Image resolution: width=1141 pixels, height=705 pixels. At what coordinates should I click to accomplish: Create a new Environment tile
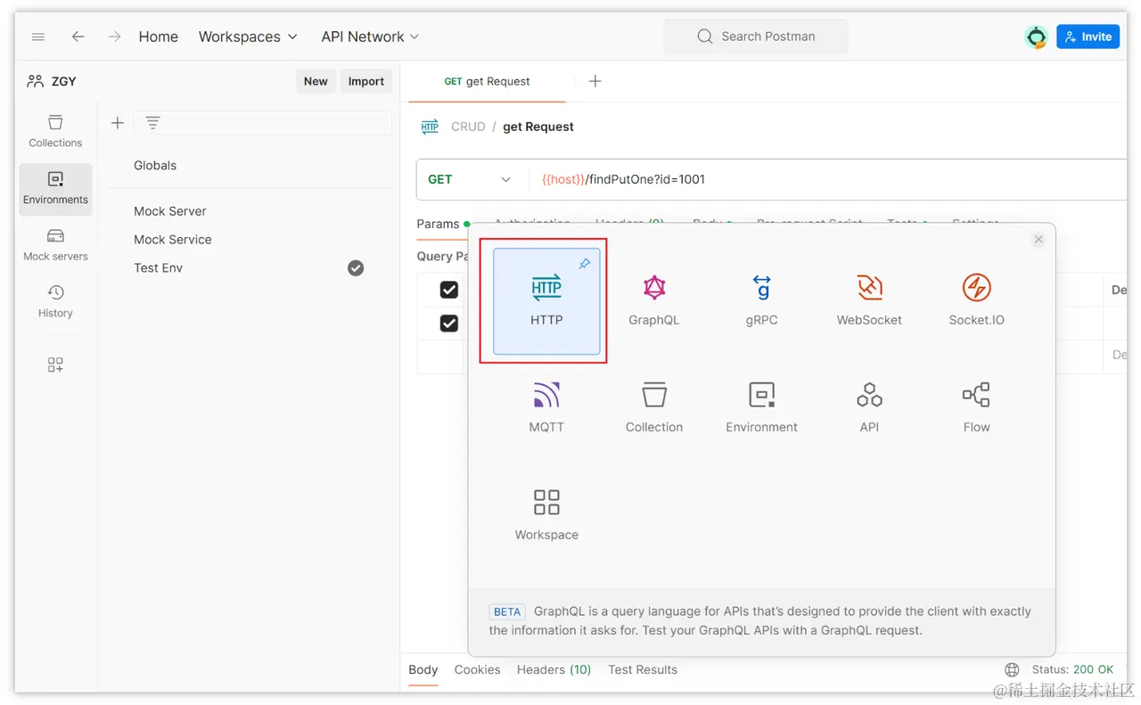pos(762,408)
